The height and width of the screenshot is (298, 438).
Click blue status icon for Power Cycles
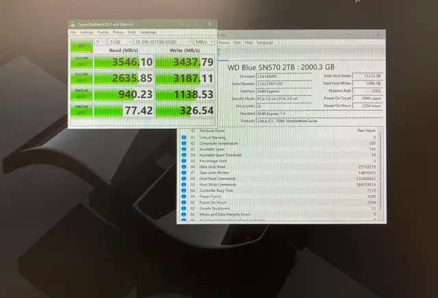pos(184,197)
